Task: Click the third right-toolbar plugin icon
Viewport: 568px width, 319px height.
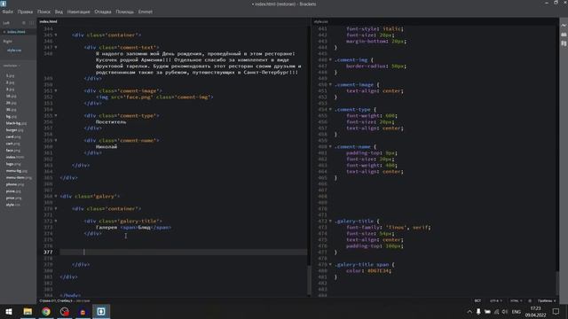Action: (564, 43)
